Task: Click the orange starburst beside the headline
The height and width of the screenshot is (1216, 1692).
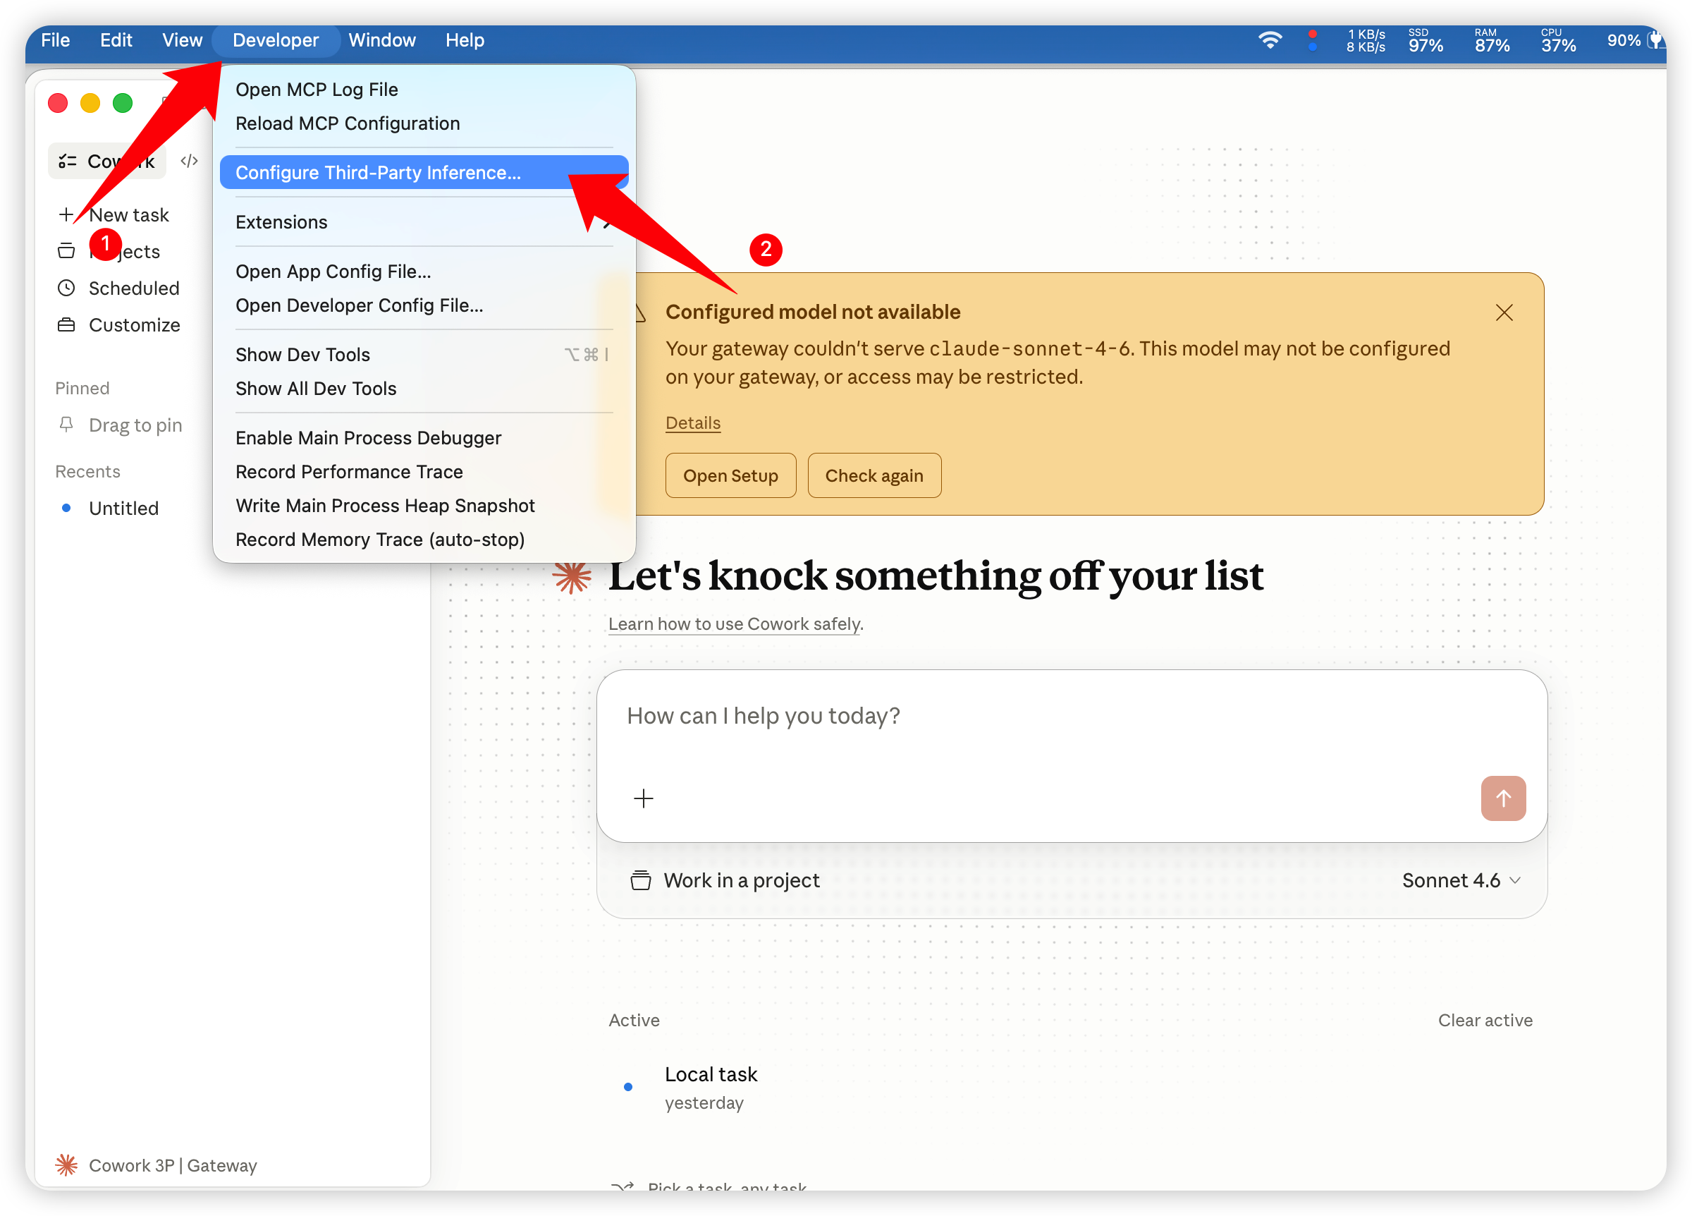Action: (572, 576)
